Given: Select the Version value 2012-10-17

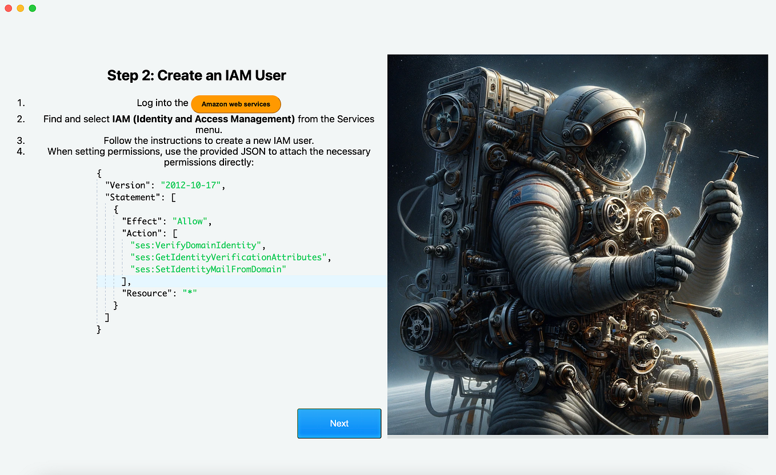Looking at the screenshot, I should [x=191, y=185].
